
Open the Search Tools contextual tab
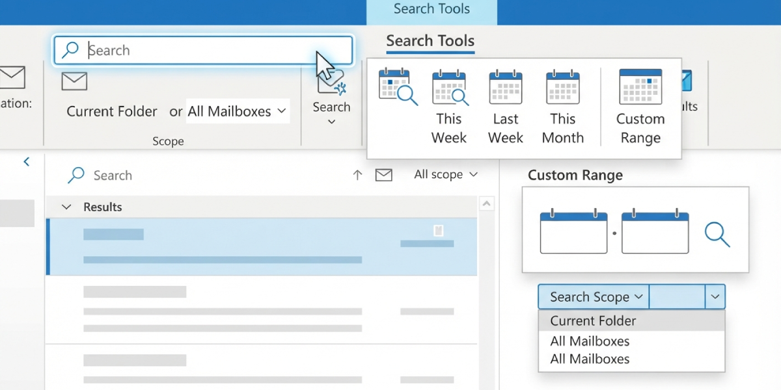tap(432, 11)
